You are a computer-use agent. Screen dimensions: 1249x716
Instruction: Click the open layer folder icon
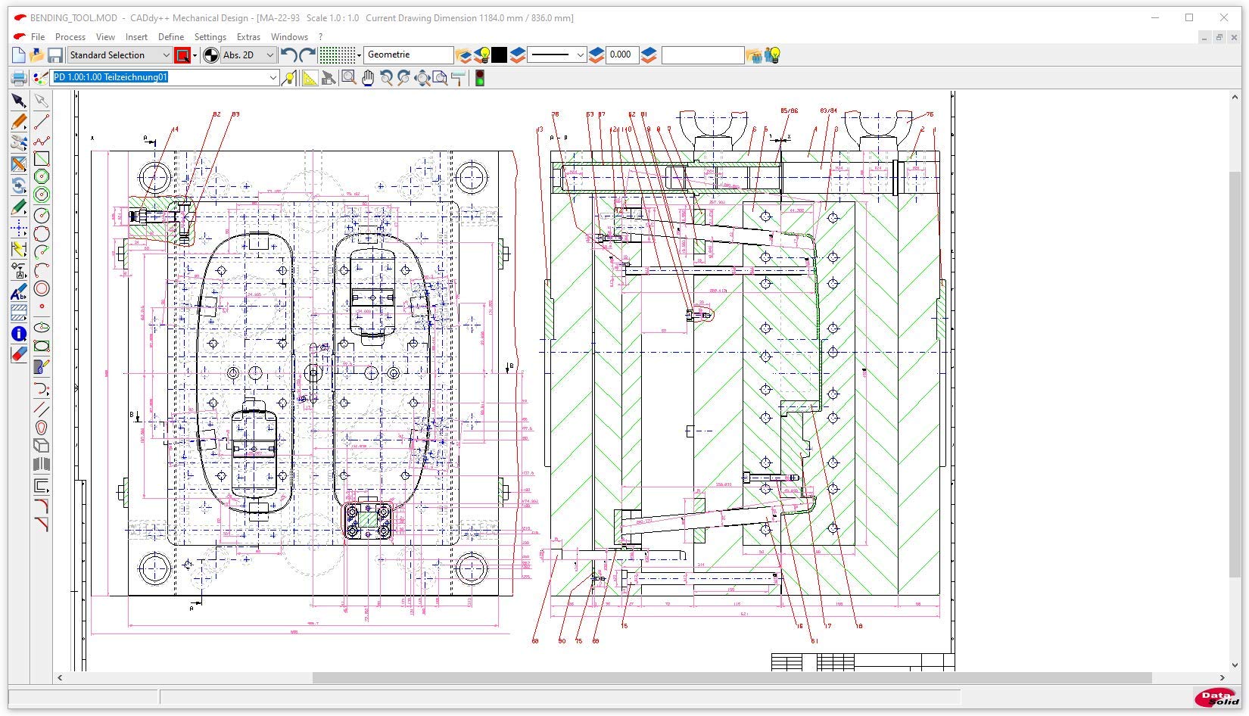tap(463, 55)
